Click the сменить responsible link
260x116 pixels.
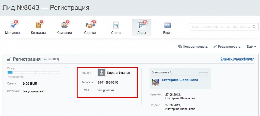(203, 72)
